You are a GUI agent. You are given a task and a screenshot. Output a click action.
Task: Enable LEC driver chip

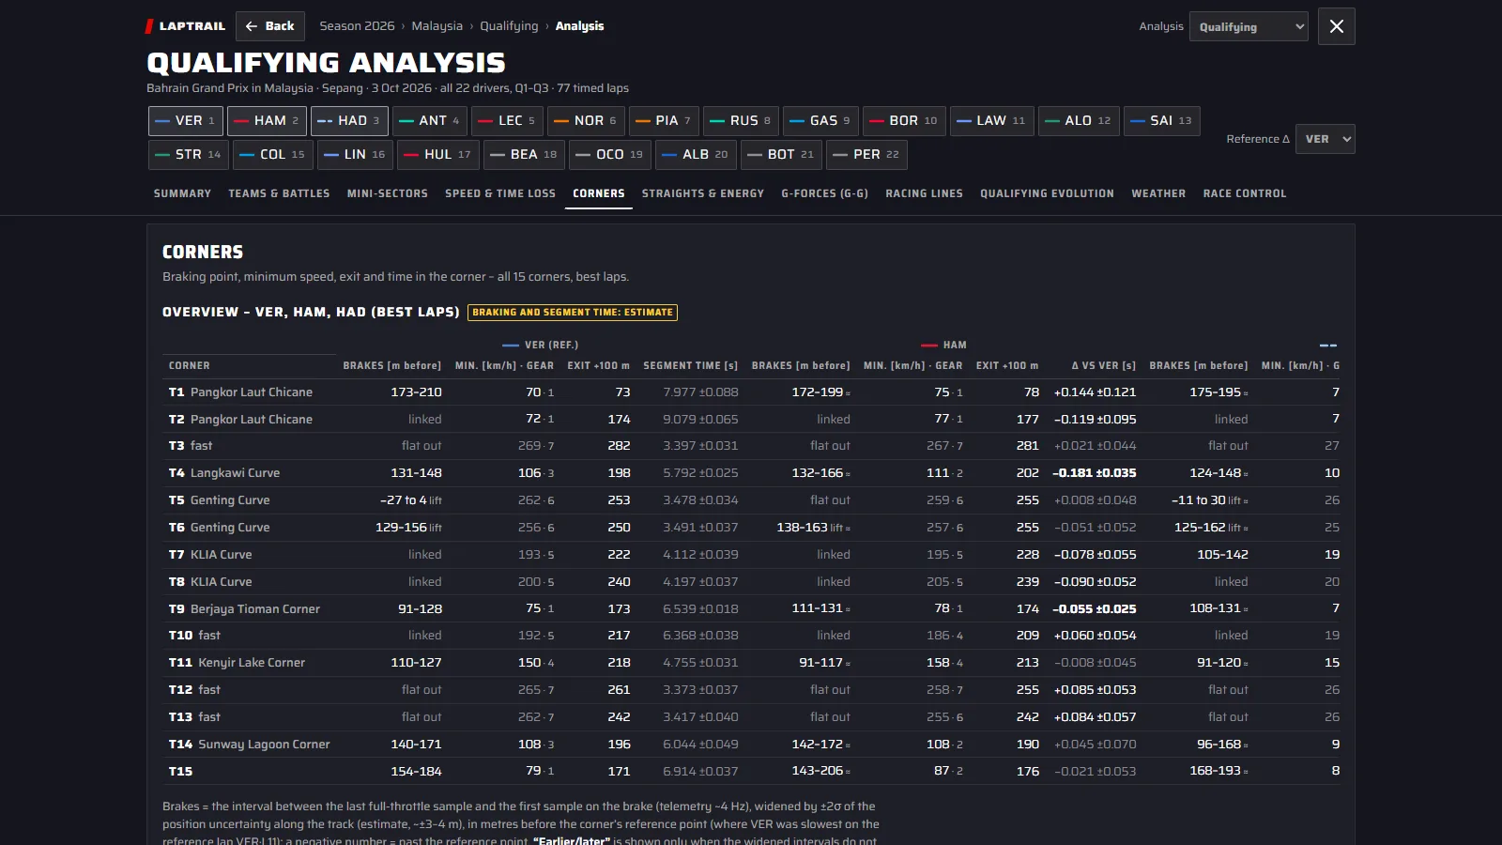coord(507,121)
